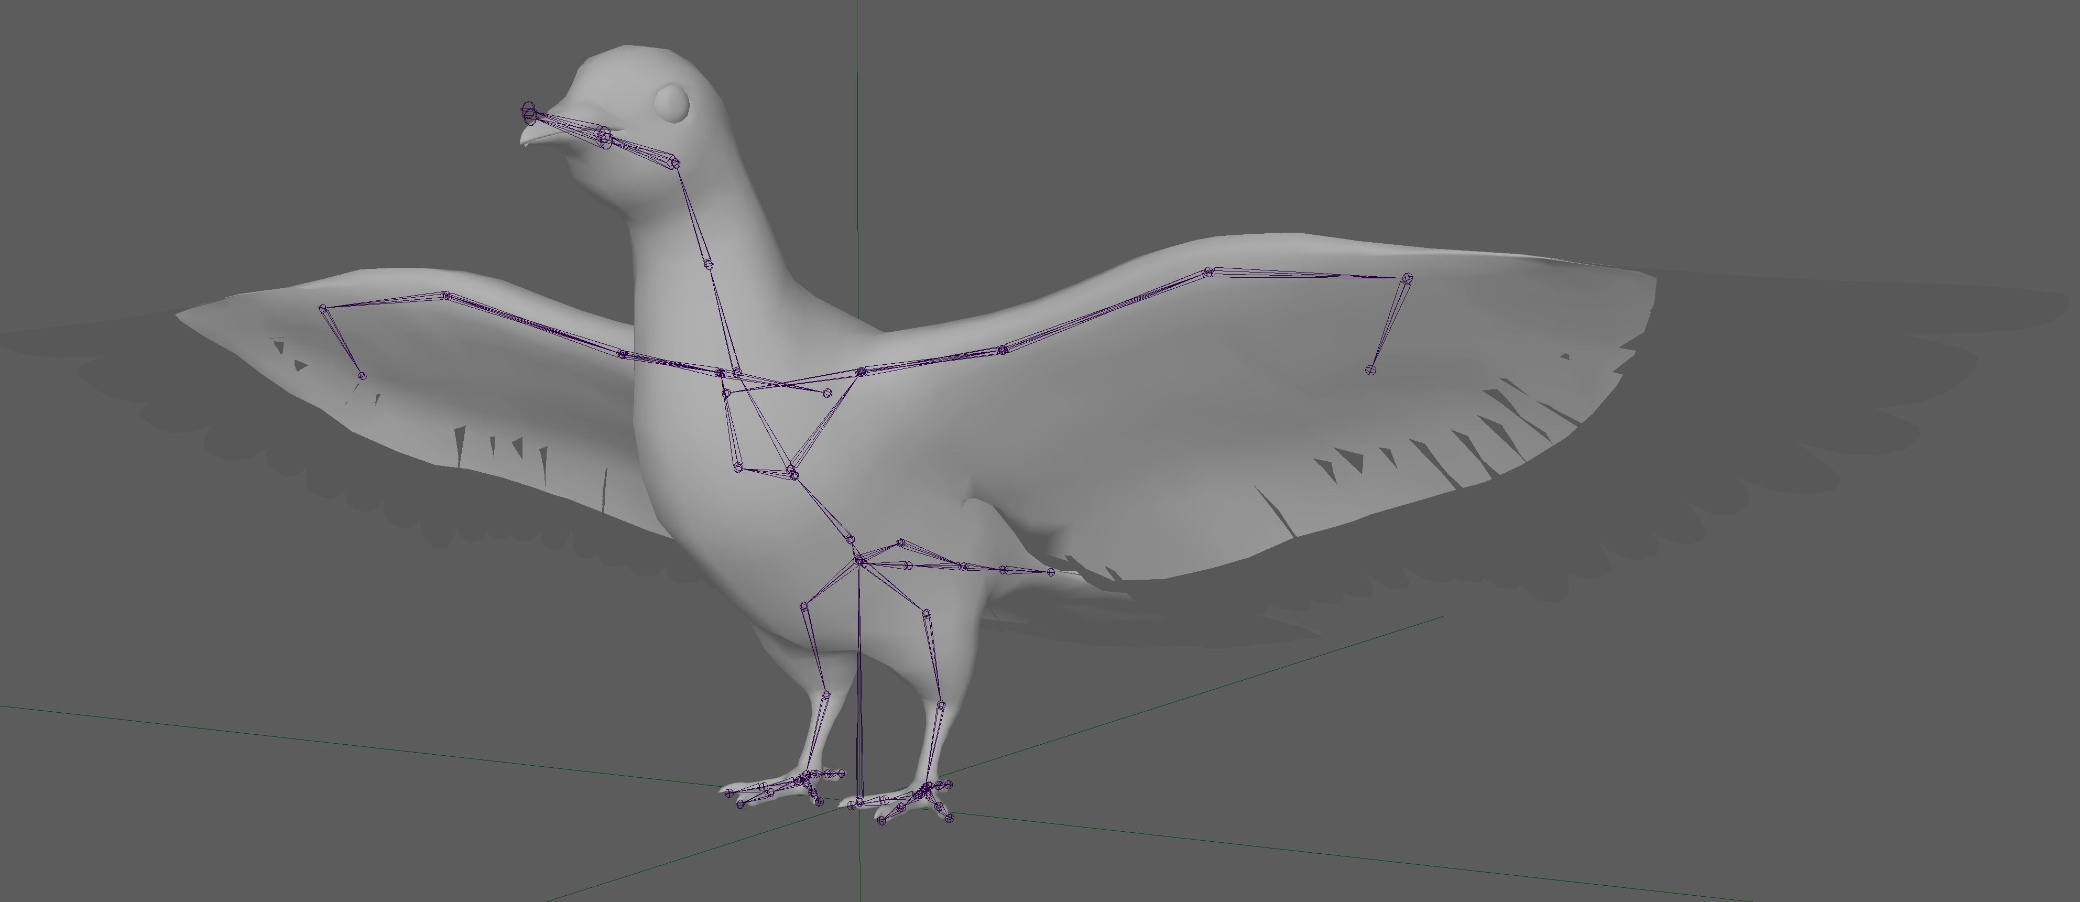Select the head joint behind the beak bones
The height and width of the screenshot is (902, 2080).
[x=675, y=164]
